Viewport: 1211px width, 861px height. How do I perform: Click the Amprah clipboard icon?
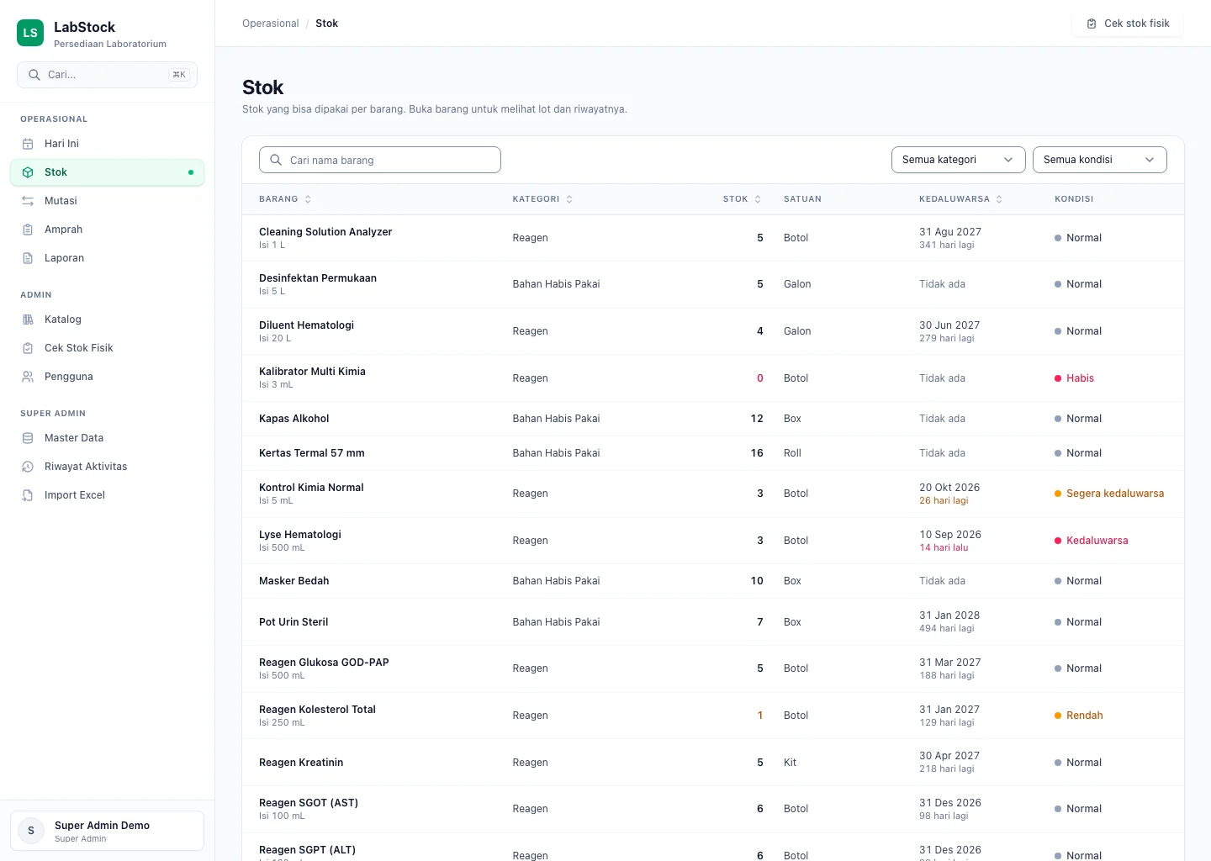28,230
